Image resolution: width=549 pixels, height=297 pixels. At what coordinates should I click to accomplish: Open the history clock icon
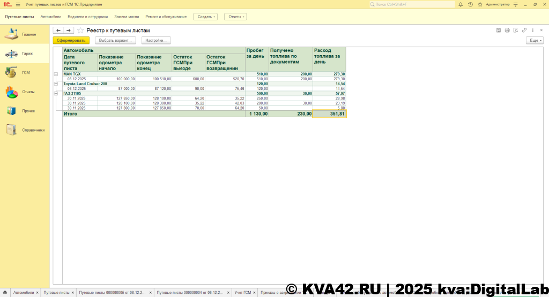click(x=470, y=4)
